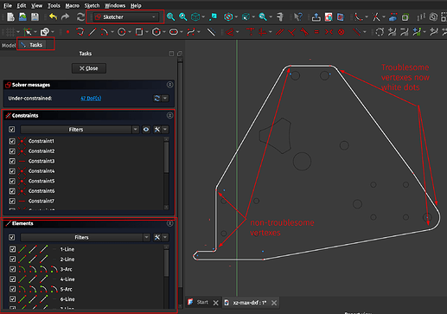The width and height of the screenshot is (447, 314).
Task: Click the New document icon
Action: click(x=10, y=17)
